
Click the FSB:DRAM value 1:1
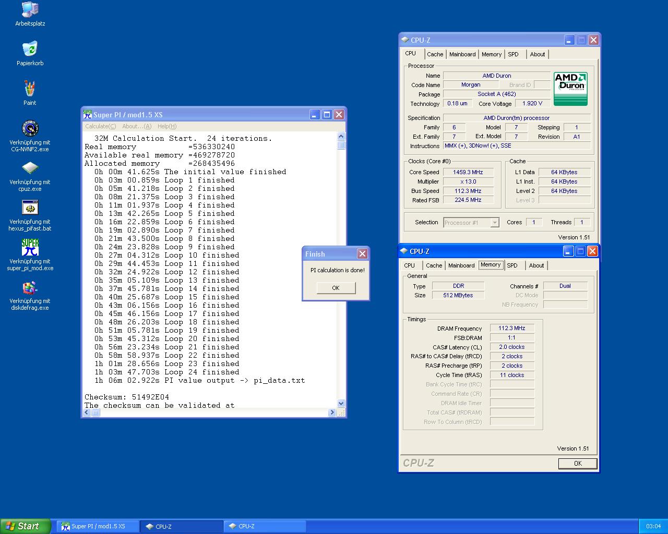(x=512, y=337)
